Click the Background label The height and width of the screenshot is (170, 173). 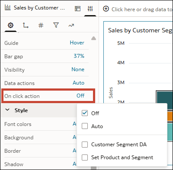click(19, 138)
